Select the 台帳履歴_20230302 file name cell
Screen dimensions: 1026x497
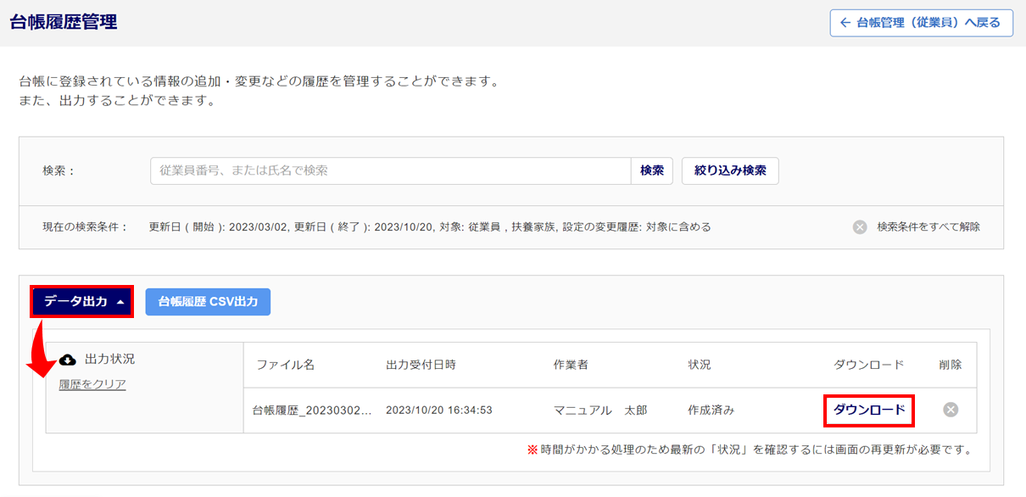pyautogui.click(x=313, y=410)
